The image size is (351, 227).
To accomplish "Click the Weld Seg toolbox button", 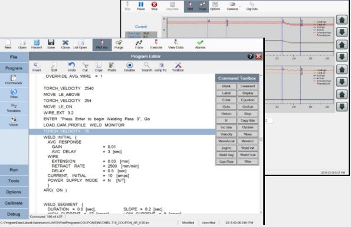I will (227, 155).
